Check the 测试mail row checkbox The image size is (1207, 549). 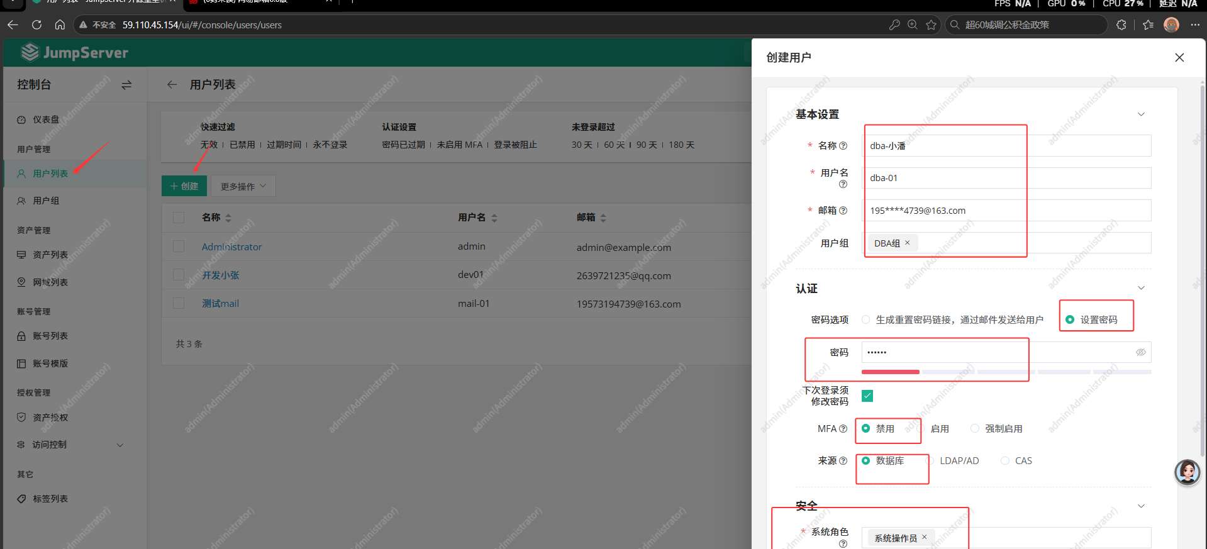coord(179,303)
